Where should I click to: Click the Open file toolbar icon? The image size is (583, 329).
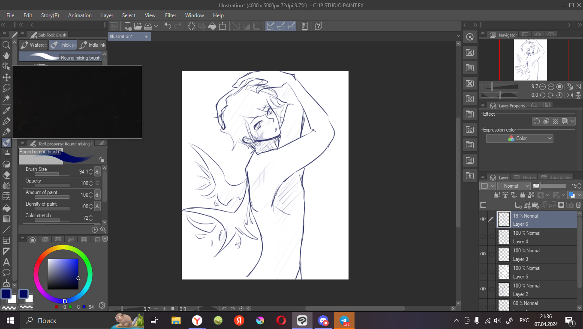click(x=138, y=26)
